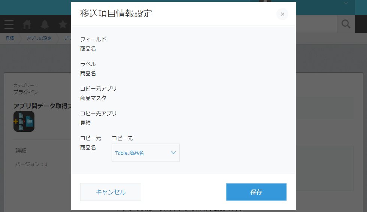Go to the home portal icon

(27, 24)
